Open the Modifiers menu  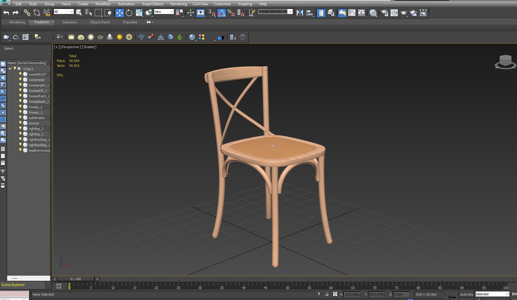point(103,4)
